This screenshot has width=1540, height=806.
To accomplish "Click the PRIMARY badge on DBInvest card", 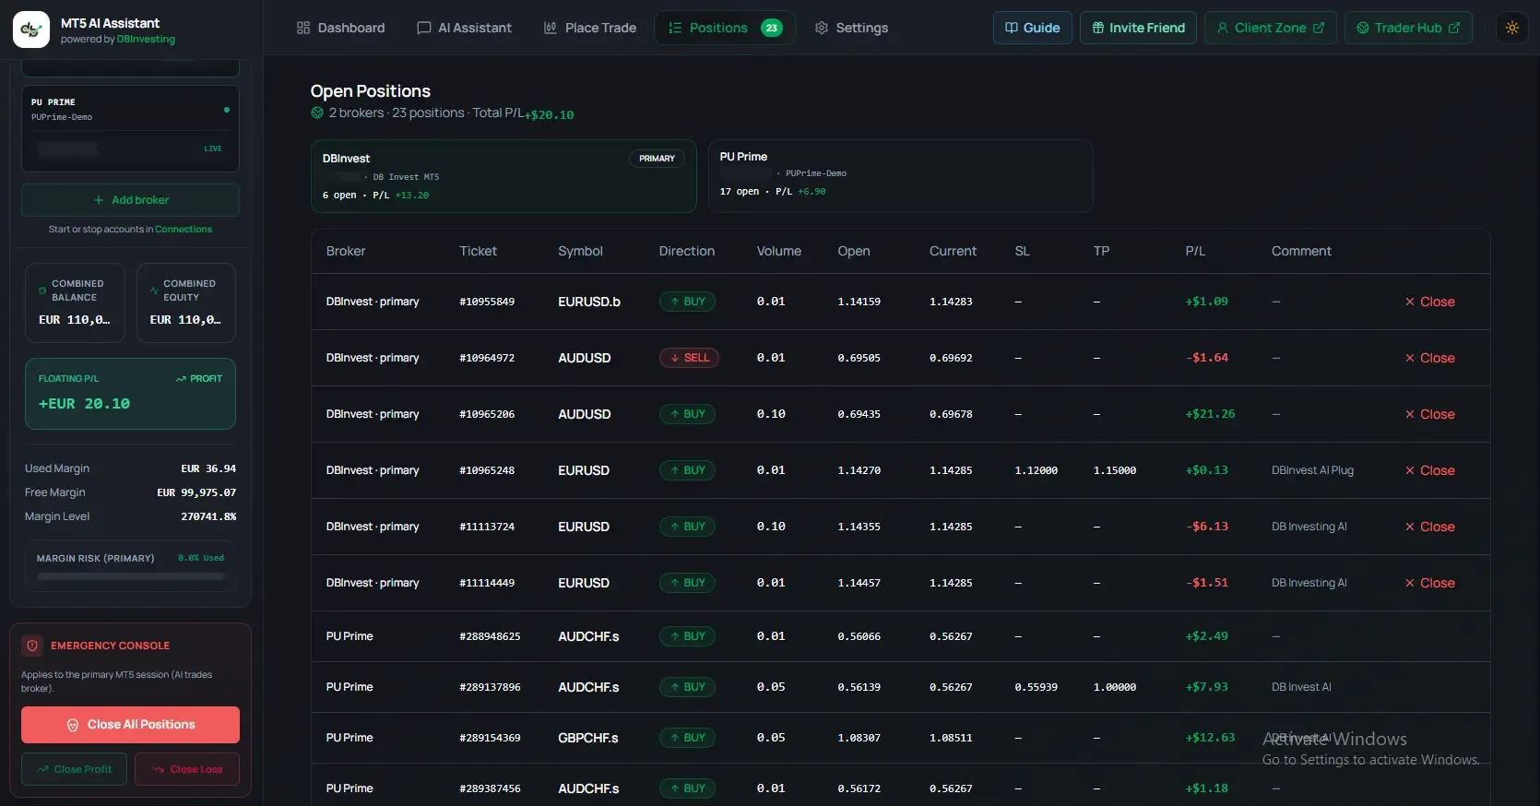I will point(657,159).
